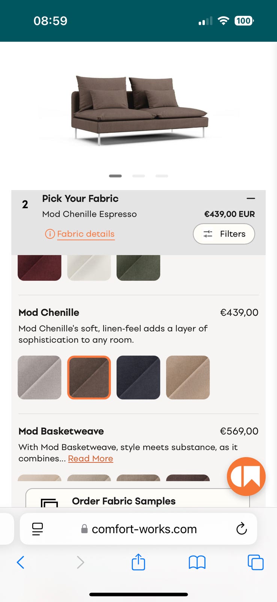Open the Fabric details link
277x602 pixels.
tap(86, 234)
